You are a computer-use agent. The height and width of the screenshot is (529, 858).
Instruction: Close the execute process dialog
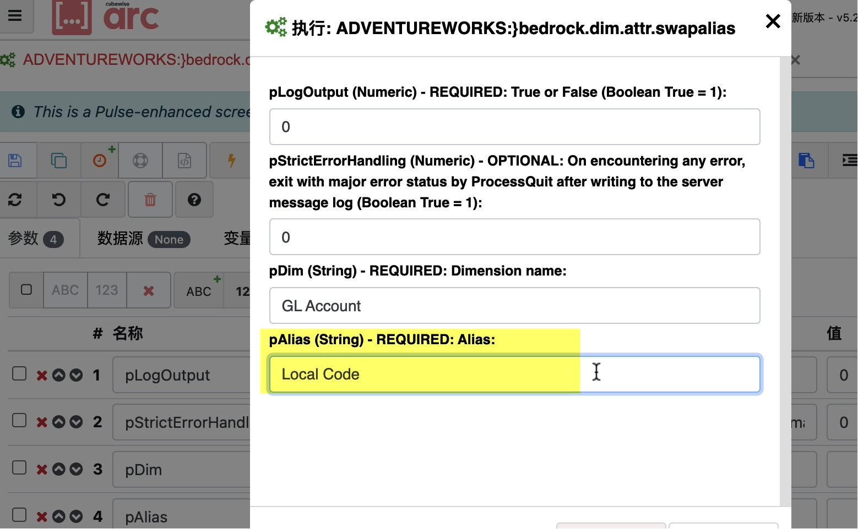coord(773,21)
